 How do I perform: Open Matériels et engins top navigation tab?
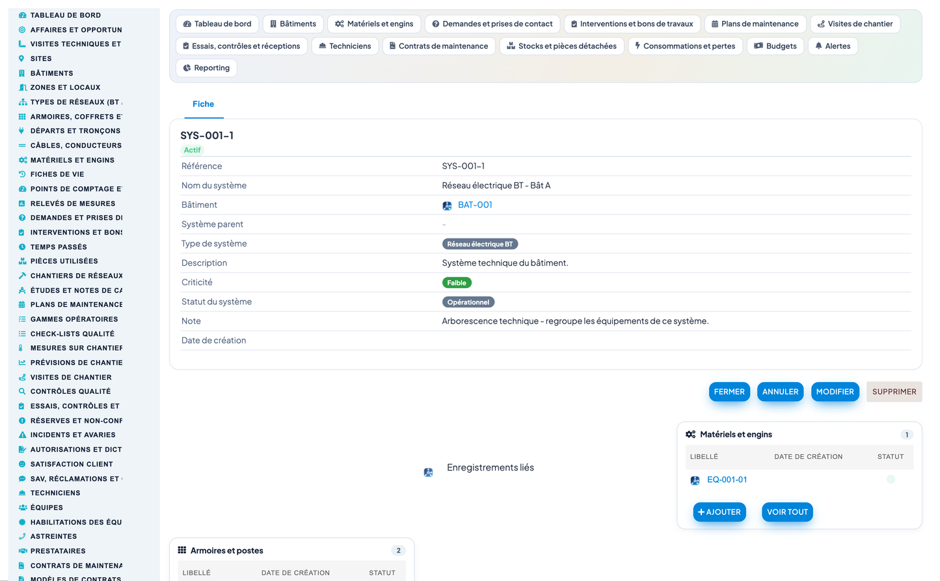click(x=374, y=24)
